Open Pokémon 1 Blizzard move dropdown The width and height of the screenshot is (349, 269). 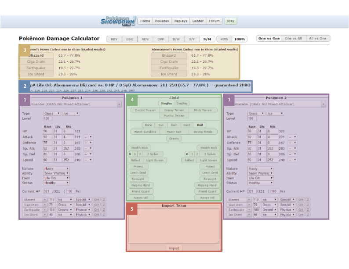point(35,200)
